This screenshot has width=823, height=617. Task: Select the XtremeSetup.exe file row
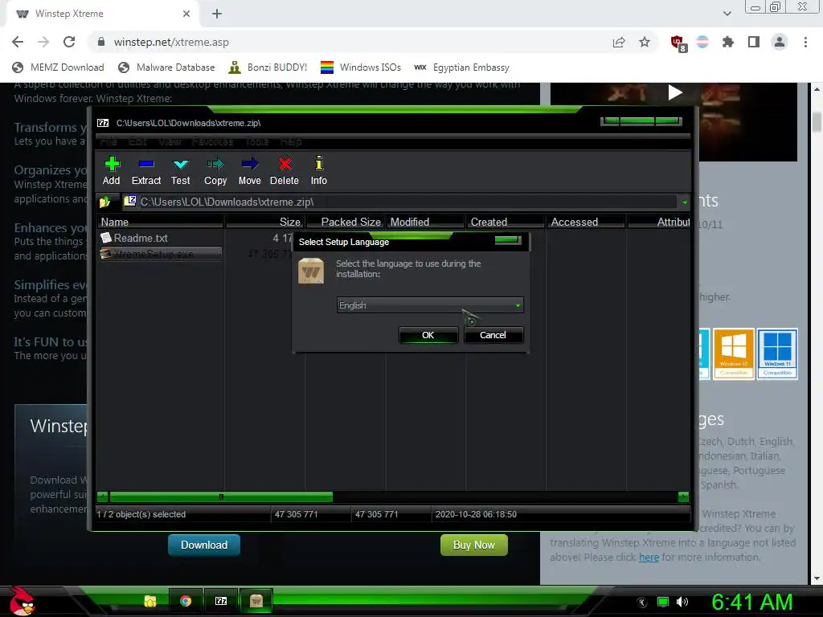(x=161, y=255)
